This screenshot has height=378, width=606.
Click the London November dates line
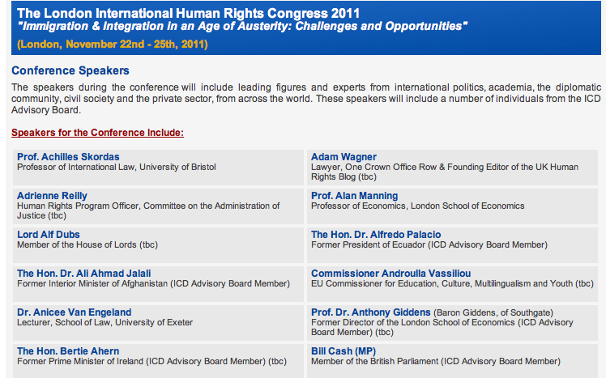pyautogui.click(x=112, y=44)
